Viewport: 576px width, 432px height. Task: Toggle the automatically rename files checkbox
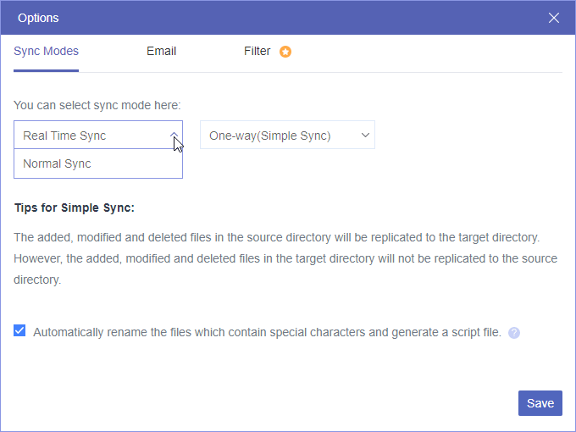19,331
